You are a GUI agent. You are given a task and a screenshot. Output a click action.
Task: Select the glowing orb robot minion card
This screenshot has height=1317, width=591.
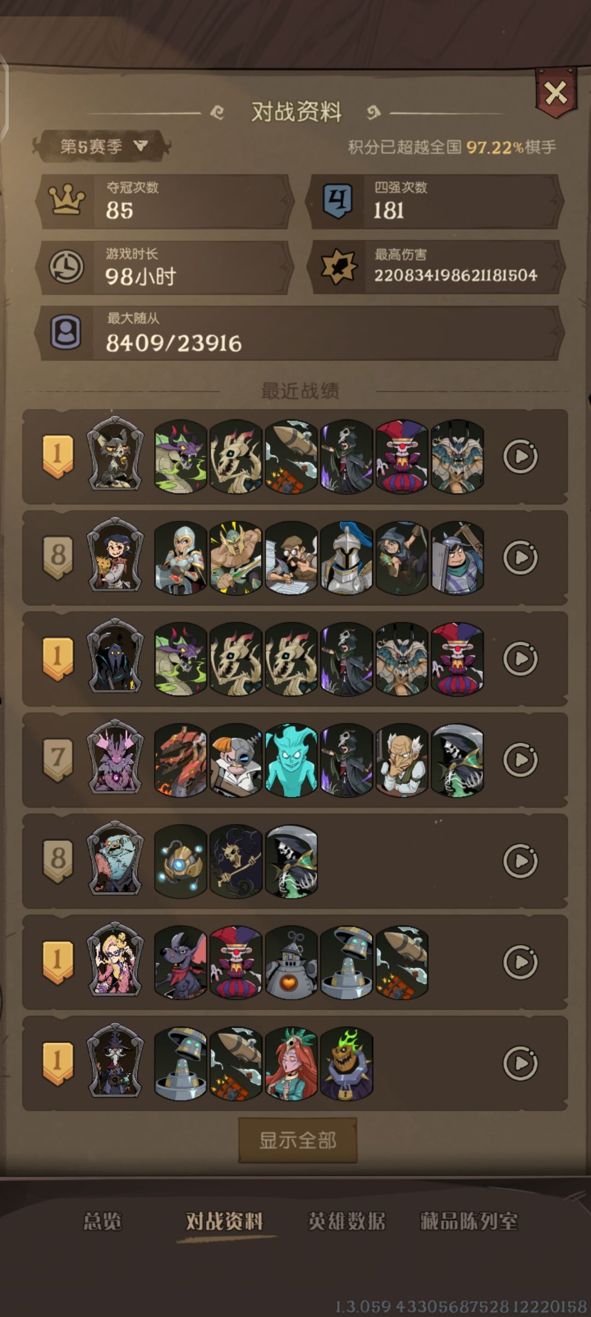coord(181,861)
